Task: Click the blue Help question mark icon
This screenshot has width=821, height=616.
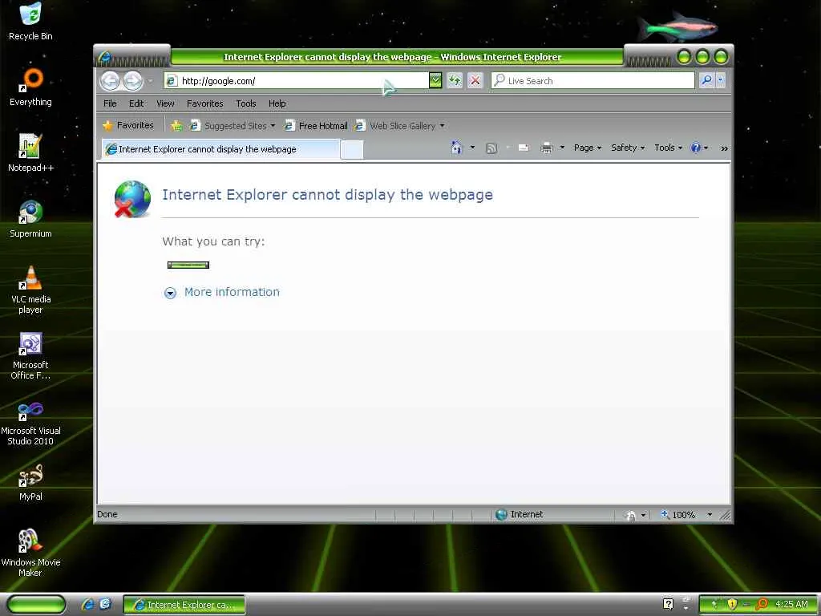Action: click(x=696, y=148)
